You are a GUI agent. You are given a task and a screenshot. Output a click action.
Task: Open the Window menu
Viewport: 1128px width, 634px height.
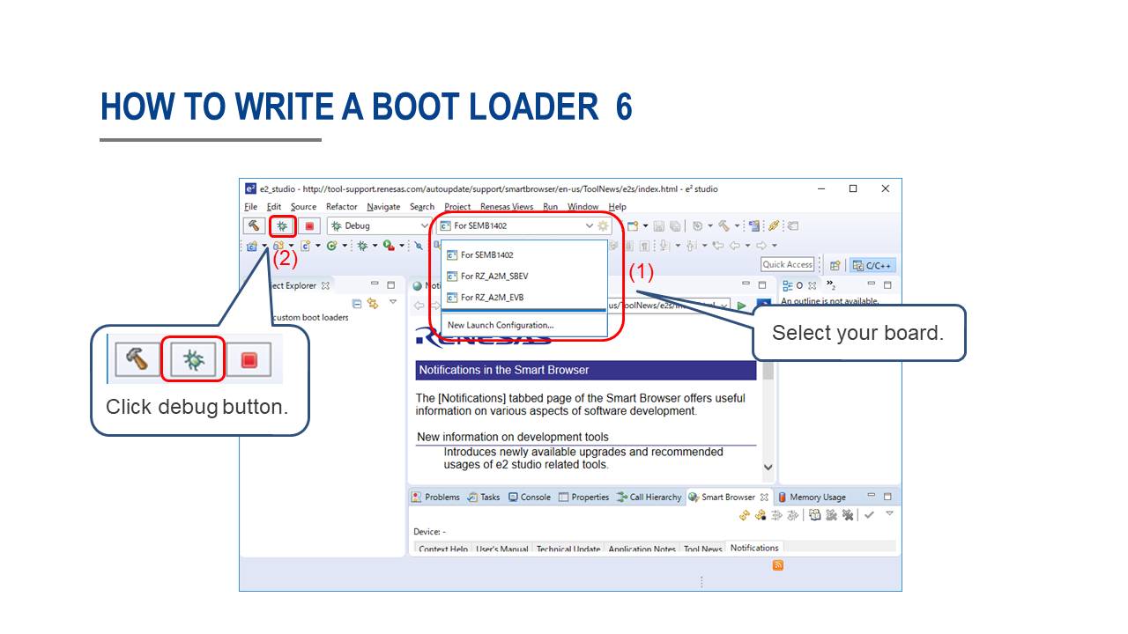click(x=583, y=207)
